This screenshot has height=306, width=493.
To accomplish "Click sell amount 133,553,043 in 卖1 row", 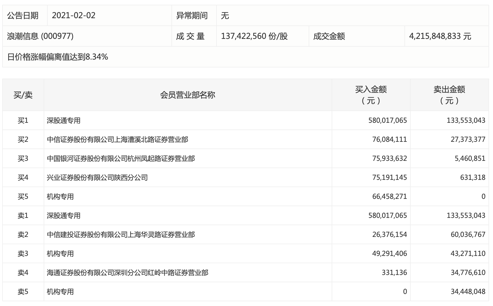I will point(466,215).
